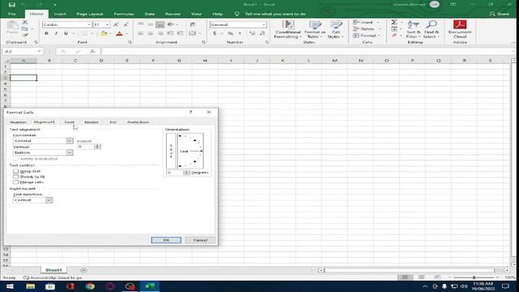
Task: Enable the Wrap text checkbox
Action: point(16,171)
